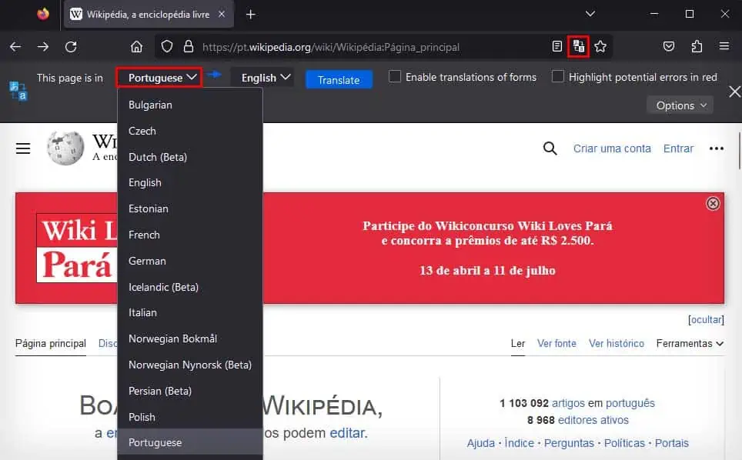Switch to the Ver histórico tab
The width and height of the screenshot is (742, 460).
tap(616, 344)
